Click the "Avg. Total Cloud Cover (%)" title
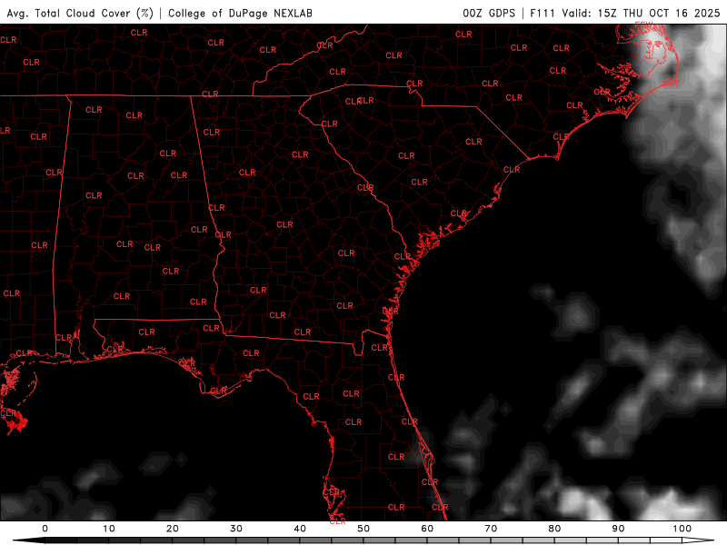This screenshot has width=727, height=545. coord(80,13)
